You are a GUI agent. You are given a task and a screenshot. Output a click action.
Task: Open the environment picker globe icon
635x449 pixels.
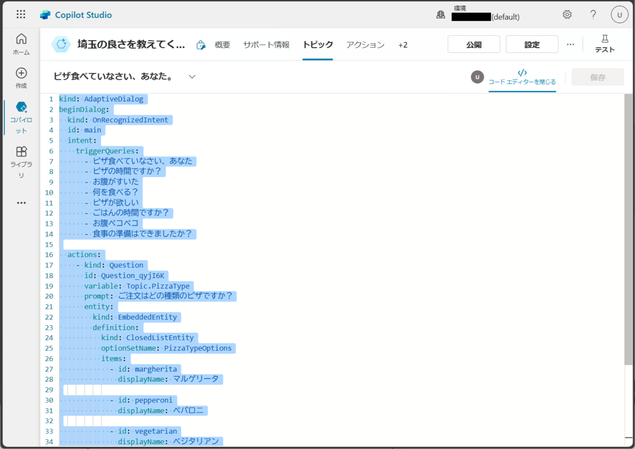pyautogui.click(x=440, y=15)
